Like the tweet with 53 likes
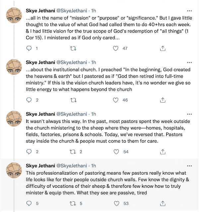Image resolution: width=206 pixels, height=212 pixels. 116,203
